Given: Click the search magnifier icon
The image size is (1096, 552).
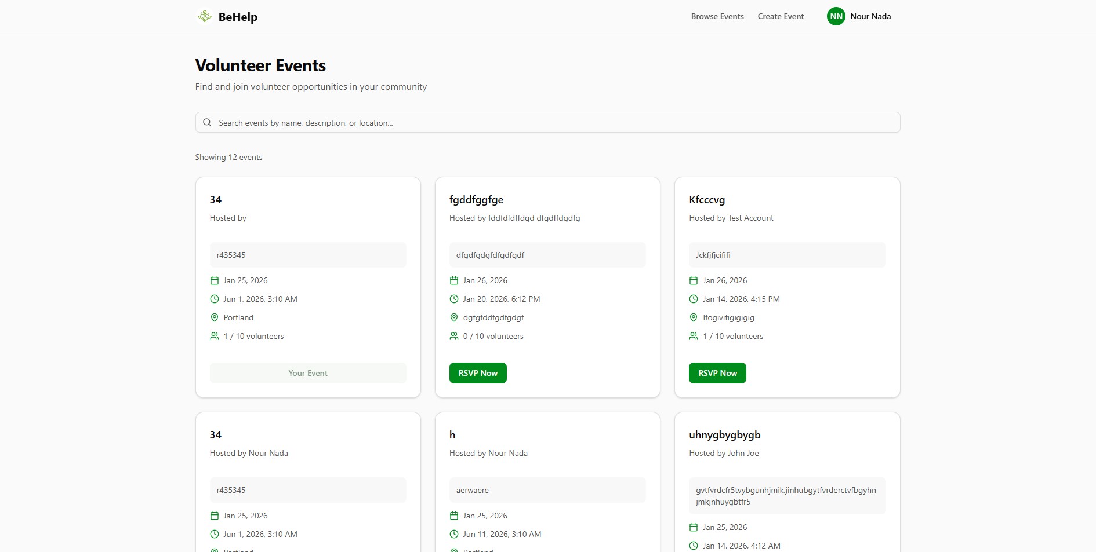Looking at the screenshot, I should click(x=207, y=122).
